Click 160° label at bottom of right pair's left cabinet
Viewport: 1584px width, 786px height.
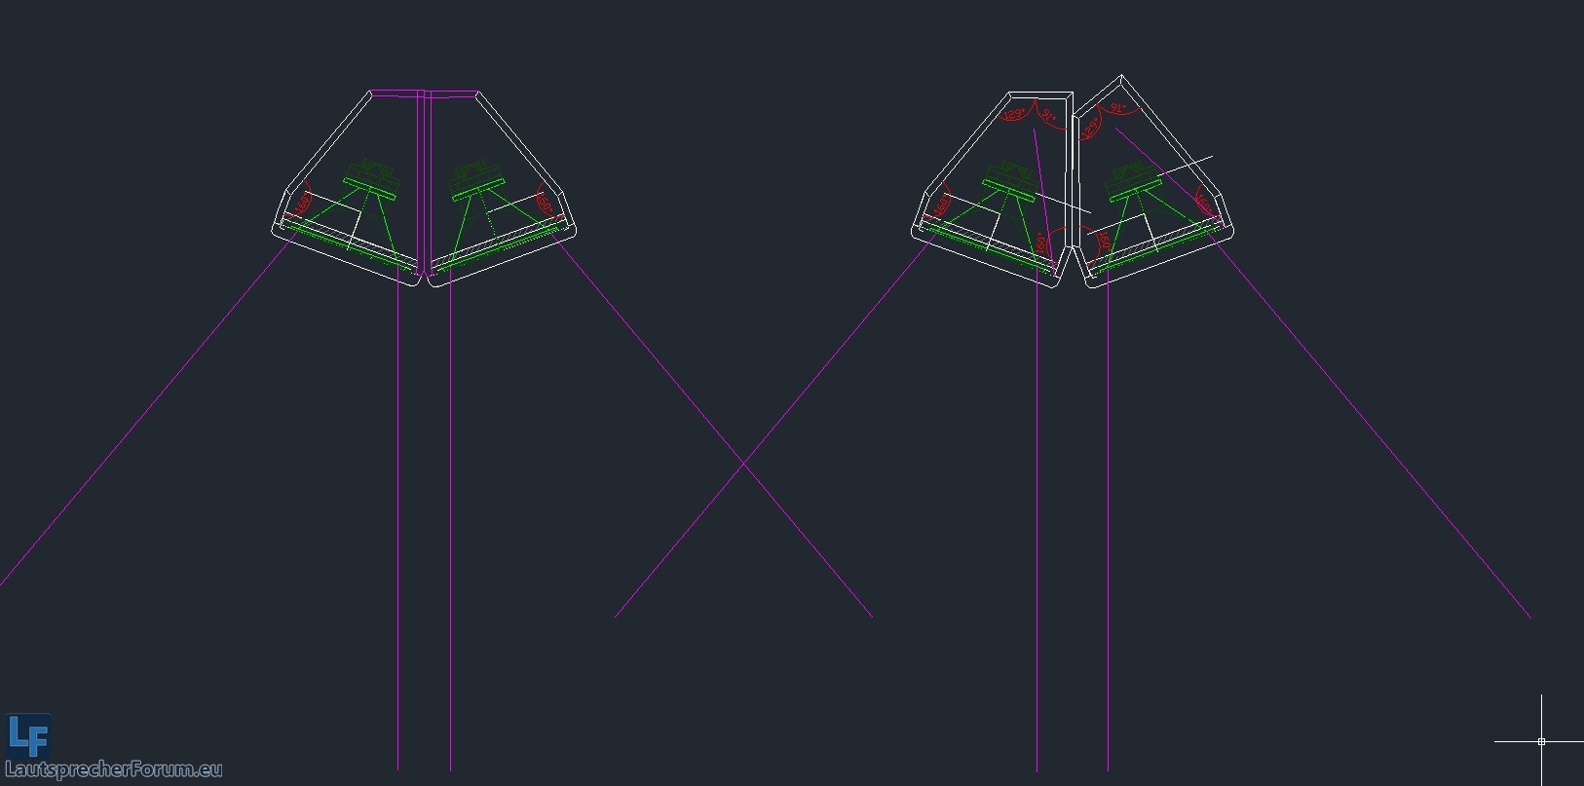click(x=1041, y=243)
